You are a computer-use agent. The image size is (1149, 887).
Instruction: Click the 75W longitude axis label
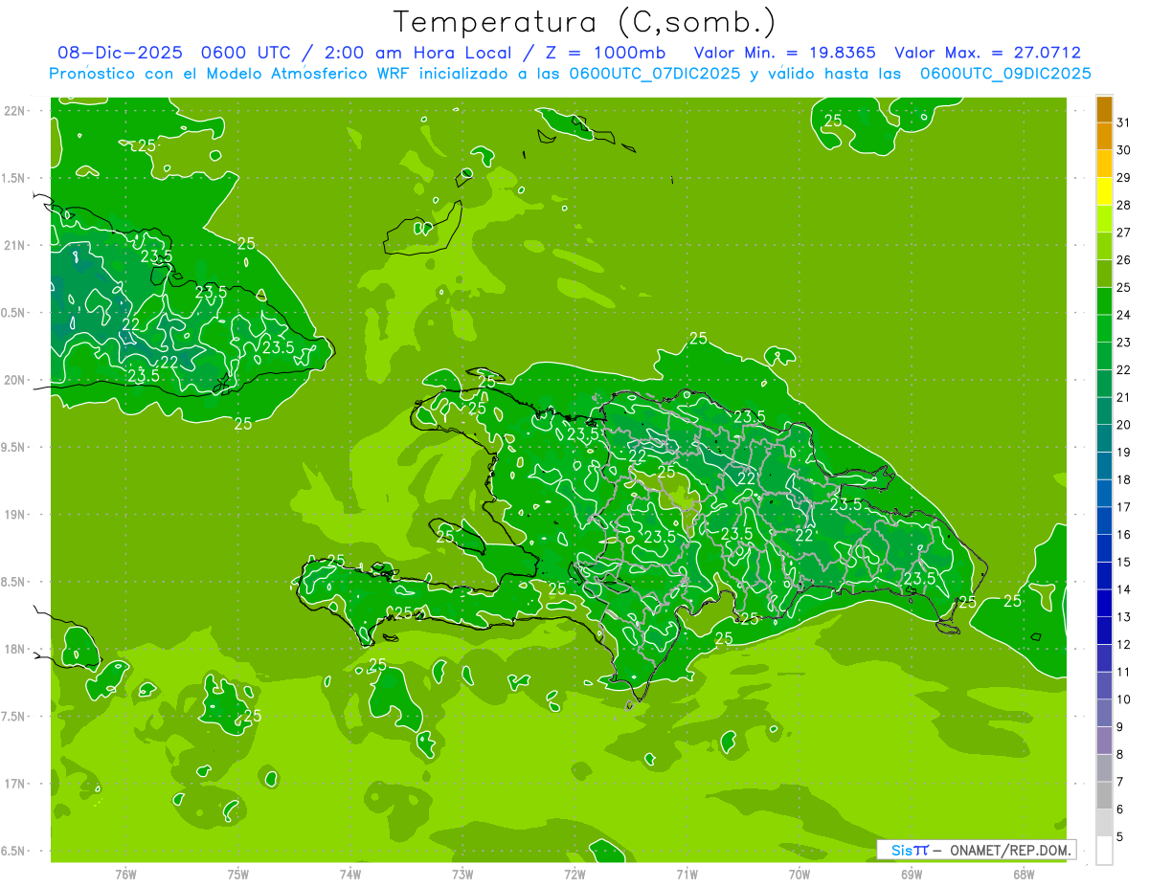click(x=238, y=875)
